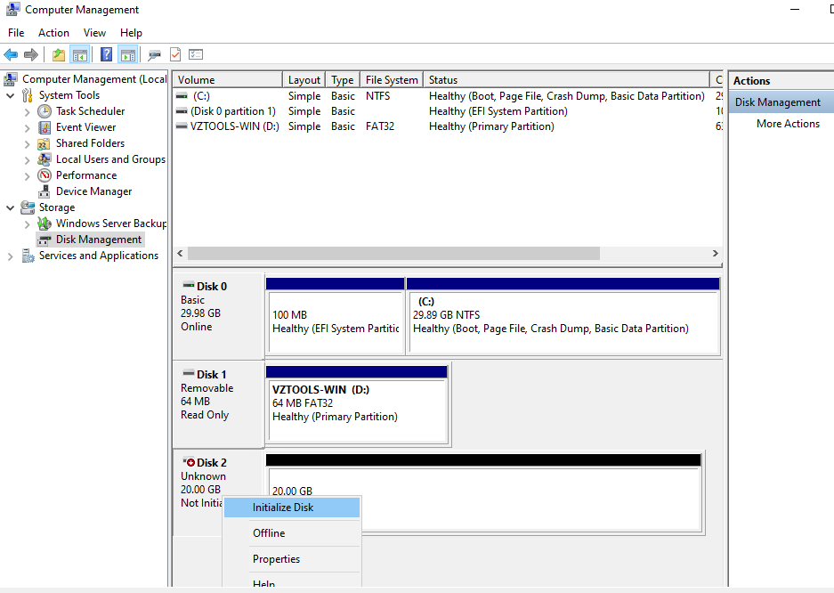Click the Task Scheduler clock icon
The width and height of the screenshot is (834, 593).
45,111
